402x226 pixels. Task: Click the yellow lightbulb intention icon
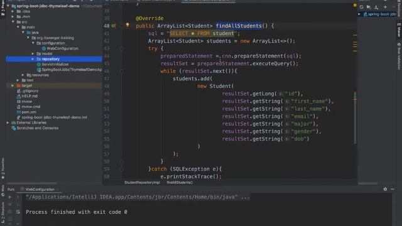click(128, 25)
